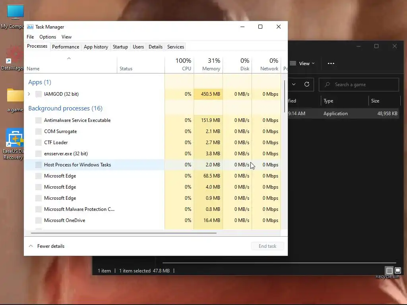Screen dimensions: 407x305
Task: Click the icon of the 0.9 MB Microsoft Edge
Action: coord(39,198)
